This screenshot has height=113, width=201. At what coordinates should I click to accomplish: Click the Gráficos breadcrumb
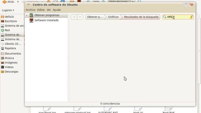(113, 17)
